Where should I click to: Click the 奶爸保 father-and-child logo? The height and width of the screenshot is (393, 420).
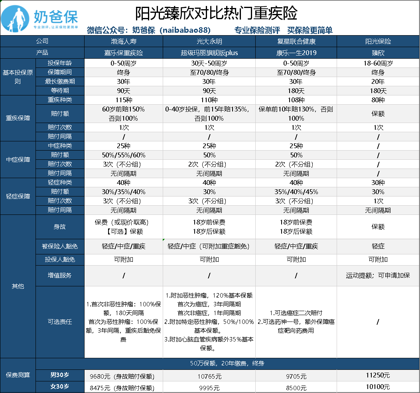click(15, 18)
